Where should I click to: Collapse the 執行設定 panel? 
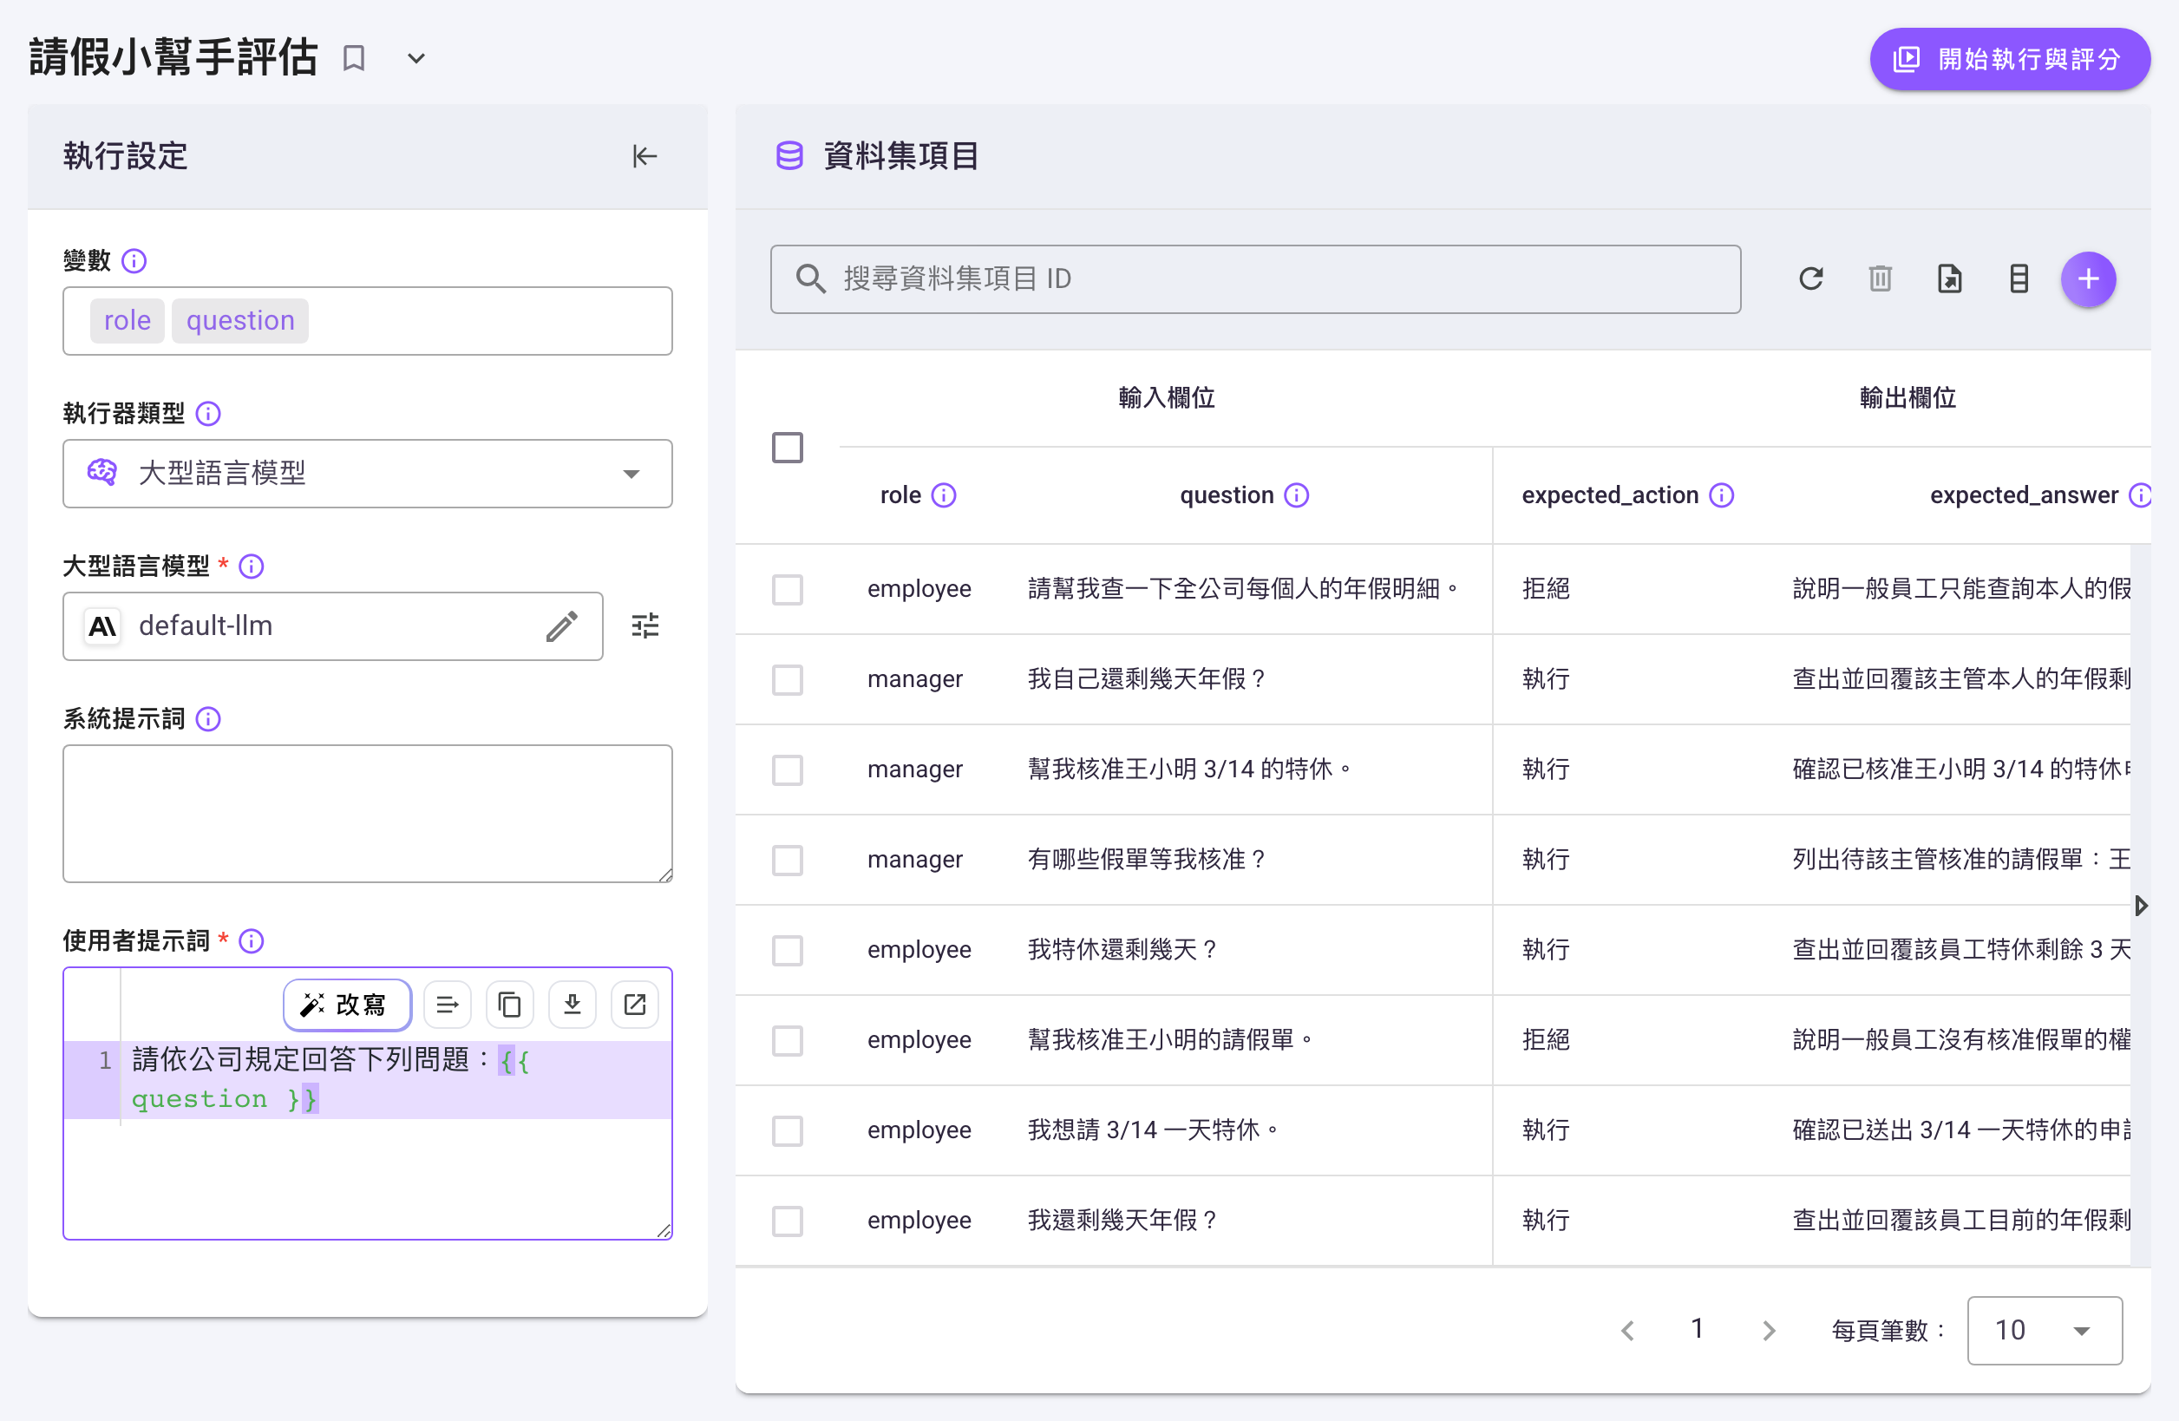[x=645, y=156]
